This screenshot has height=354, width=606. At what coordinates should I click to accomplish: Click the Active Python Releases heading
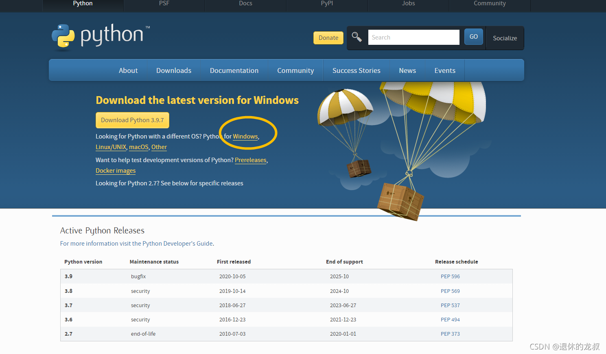[x=102, y=231]
